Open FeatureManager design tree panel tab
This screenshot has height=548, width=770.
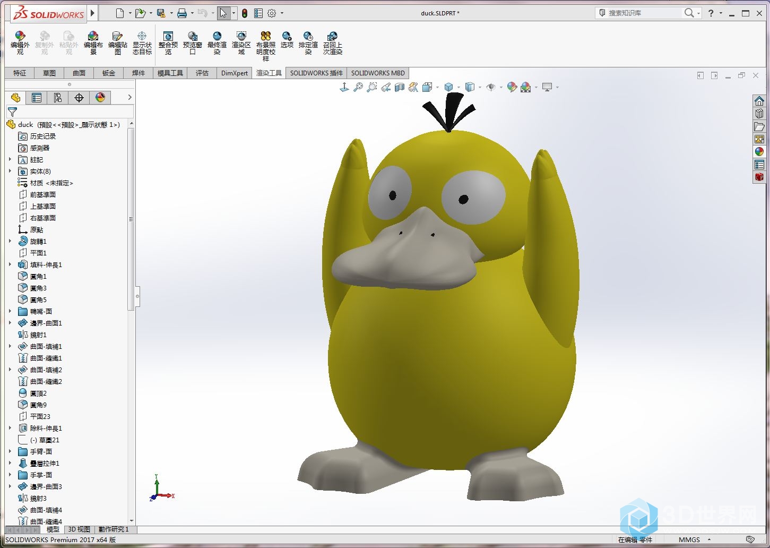15,98
